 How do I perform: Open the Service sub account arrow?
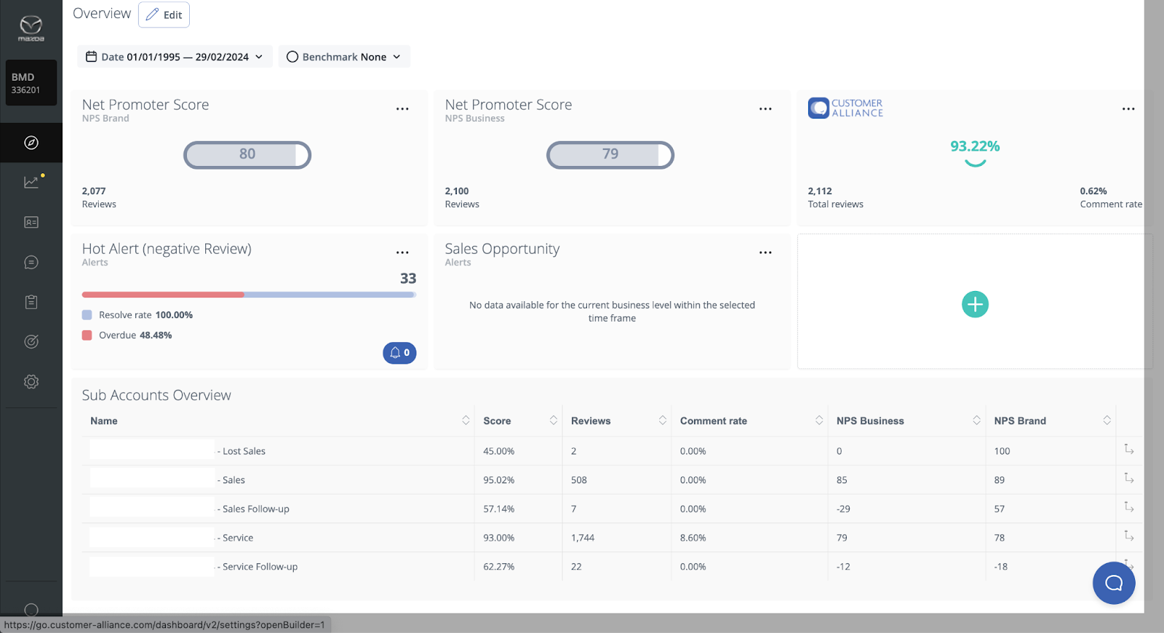point(1129,536)
